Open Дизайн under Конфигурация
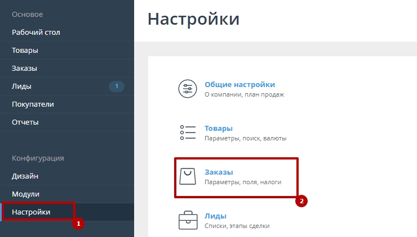417x237 pixels. click(25, 176)
